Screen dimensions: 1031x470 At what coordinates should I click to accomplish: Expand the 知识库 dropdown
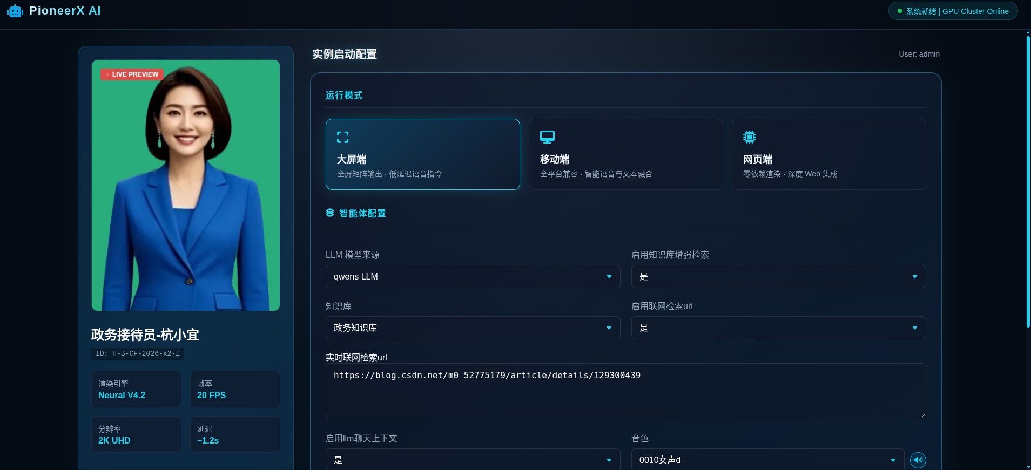(473, 328)
